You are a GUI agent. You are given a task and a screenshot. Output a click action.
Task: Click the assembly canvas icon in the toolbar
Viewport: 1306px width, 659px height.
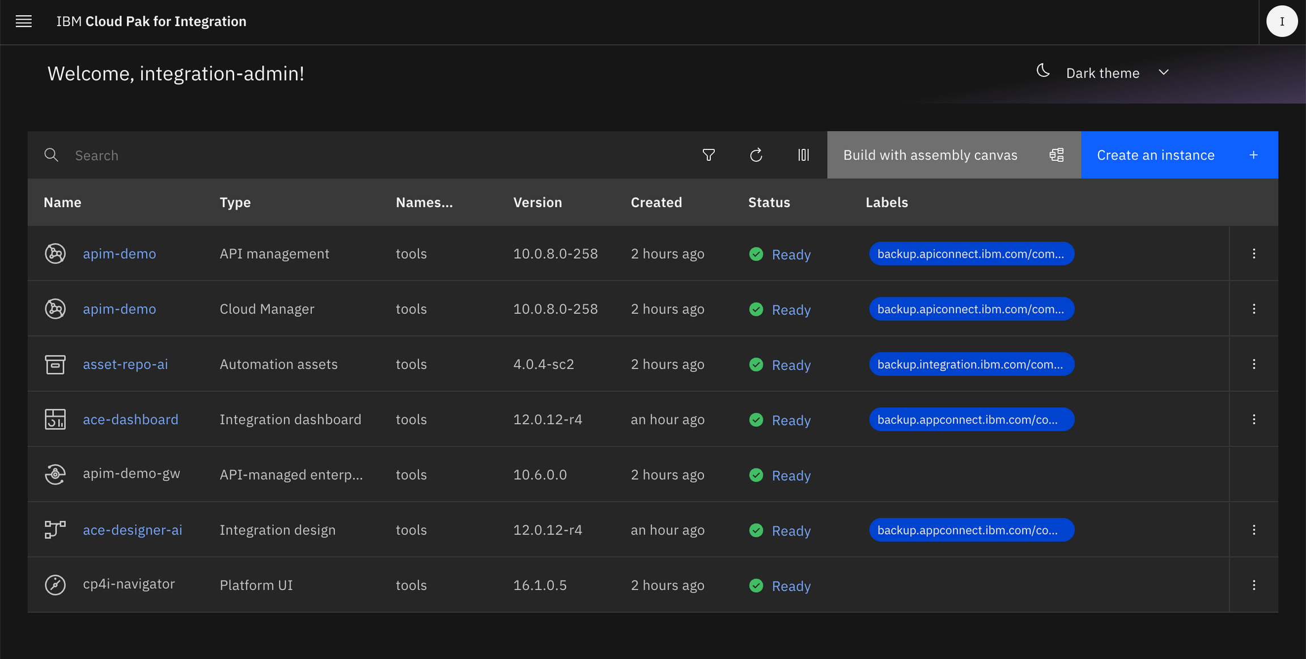pyautogui.click(x=1056, y=155)
